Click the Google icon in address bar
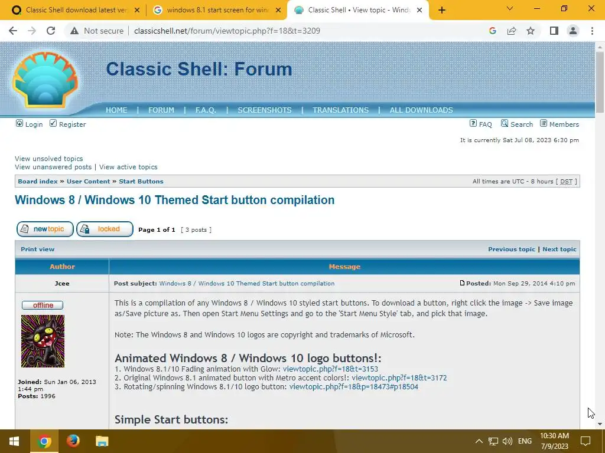This screenshot has width=605, height=453. (492, 31)
